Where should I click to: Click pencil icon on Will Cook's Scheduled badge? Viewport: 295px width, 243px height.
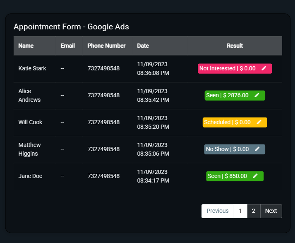pyautogui.click(x=259, y=122)
